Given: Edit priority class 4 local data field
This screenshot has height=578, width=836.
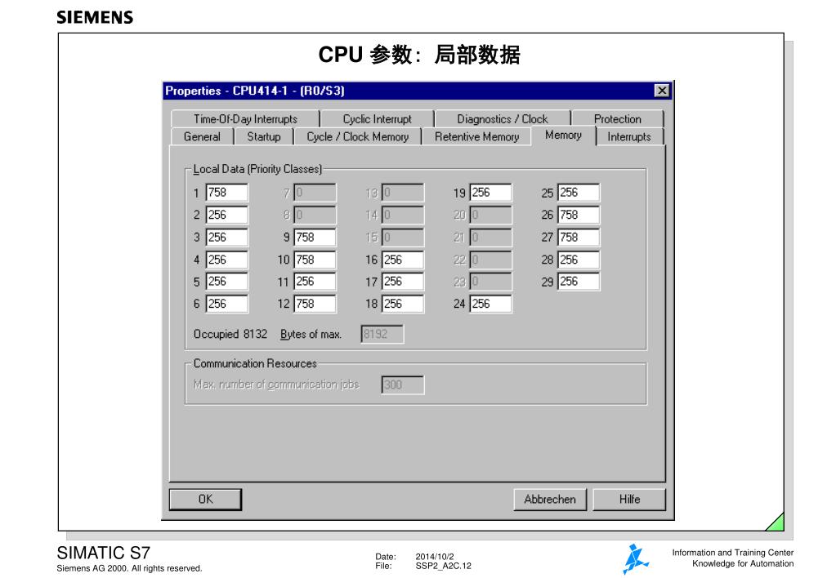Looking at the screenshot, I should coord(226,260).
